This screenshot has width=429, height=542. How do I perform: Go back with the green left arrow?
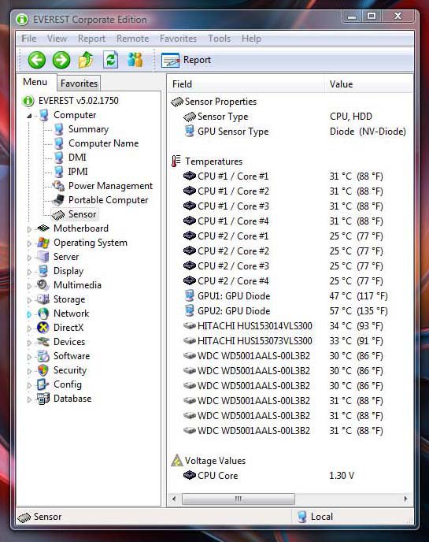[x=37, y=60]
